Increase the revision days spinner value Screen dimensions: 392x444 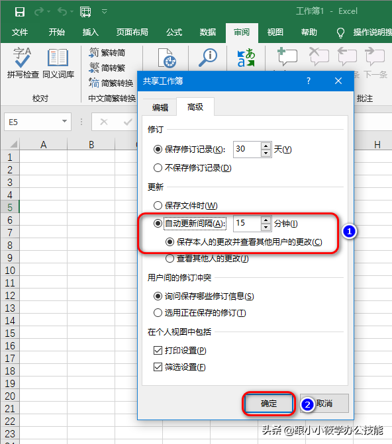(266, 146)
